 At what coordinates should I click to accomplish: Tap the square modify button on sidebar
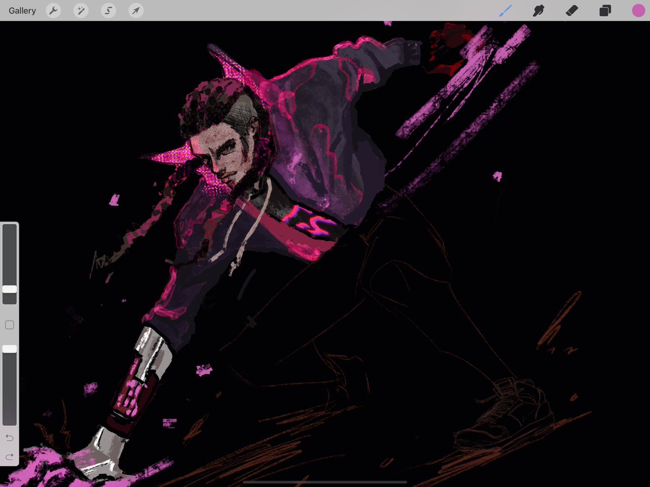9,325
